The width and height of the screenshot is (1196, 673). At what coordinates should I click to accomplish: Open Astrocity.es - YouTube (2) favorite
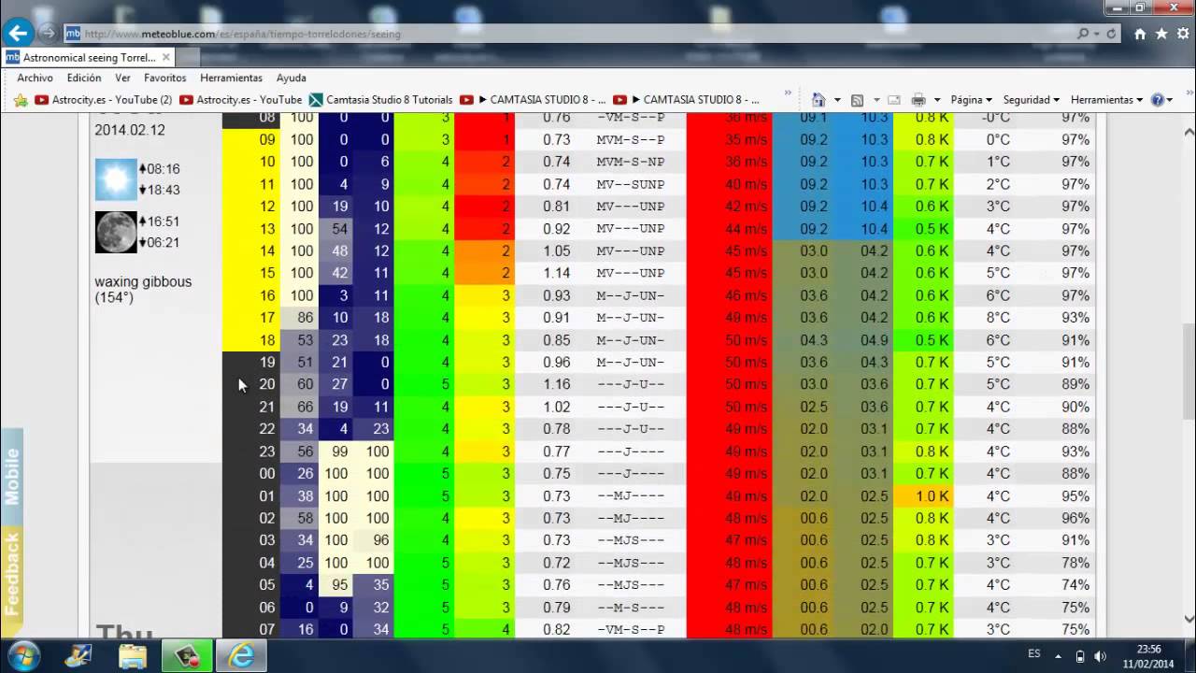(x=103, y=100)
